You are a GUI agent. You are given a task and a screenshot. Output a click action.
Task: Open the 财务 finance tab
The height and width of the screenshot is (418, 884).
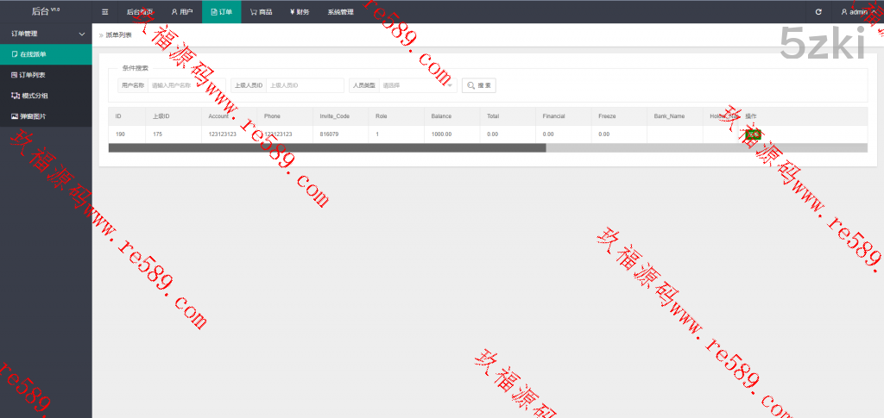click(x=300, y=12)
